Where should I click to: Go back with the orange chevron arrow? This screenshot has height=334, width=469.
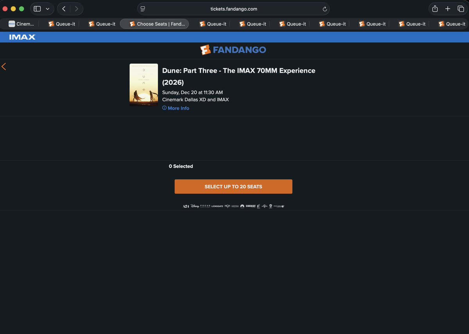coord(4,66)
